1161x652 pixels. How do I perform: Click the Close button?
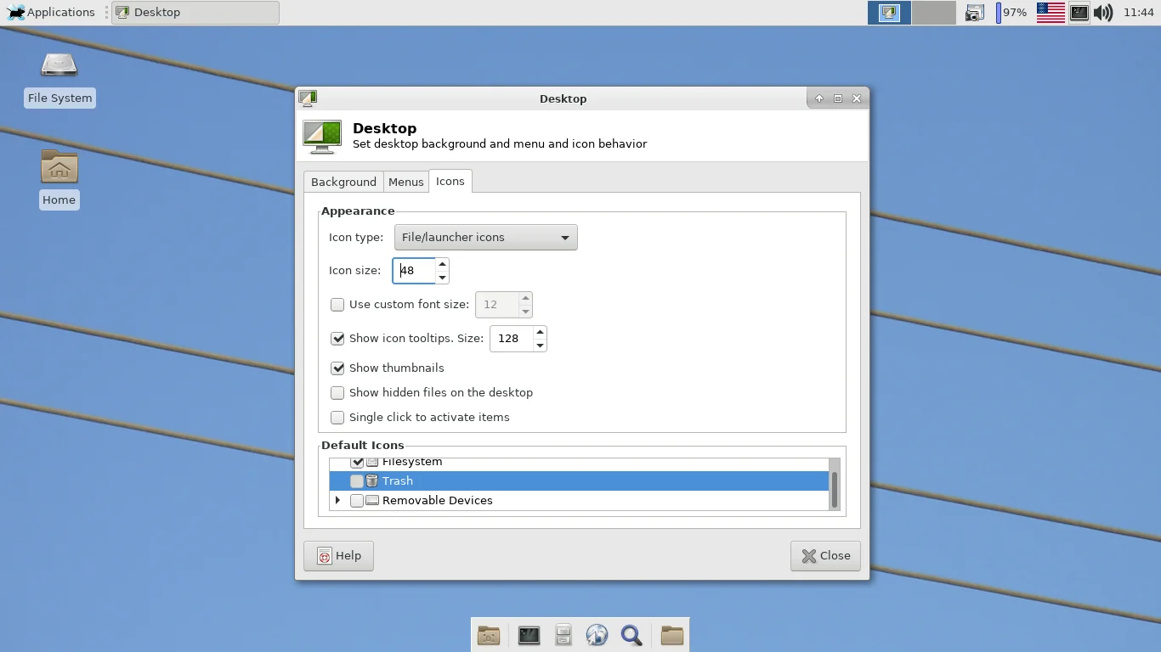(x=825, y=556)
